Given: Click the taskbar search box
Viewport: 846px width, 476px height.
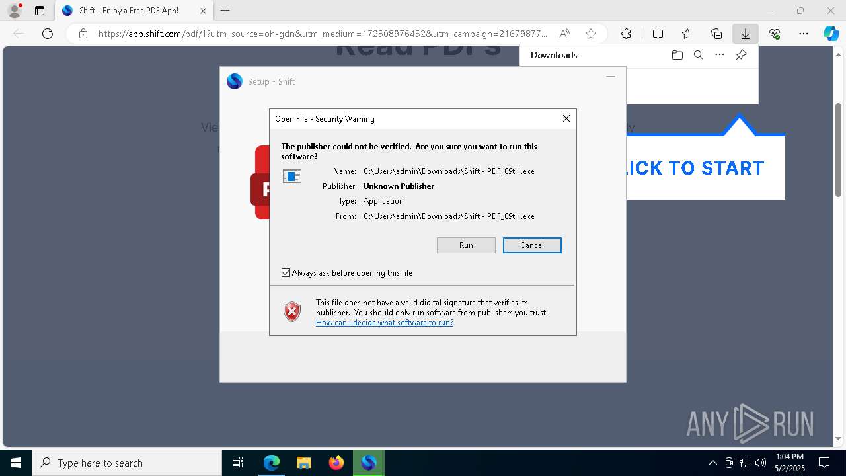Looking at the screenshot, I should pos(127,463).
